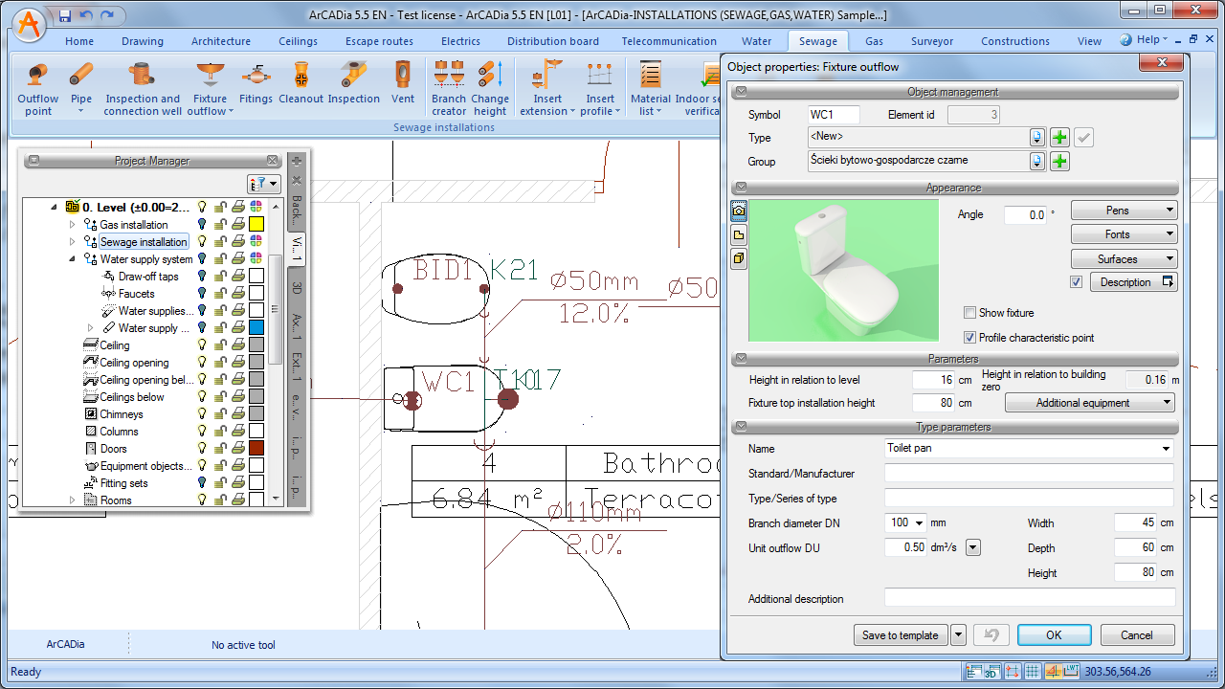Click the Save to template button

click(900, 635)
